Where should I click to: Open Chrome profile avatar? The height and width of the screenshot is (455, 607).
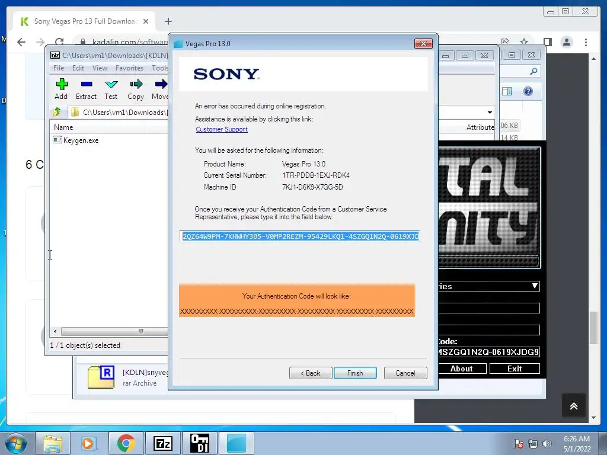[566, 42]
